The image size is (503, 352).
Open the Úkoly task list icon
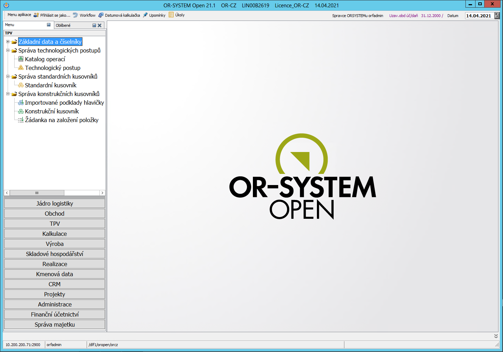click(x=171, y=15)
